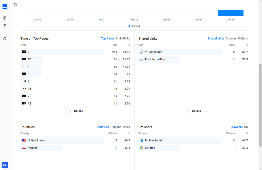Select the Chrome browser label
Viewport: 262px width, 170px height.
click(150, 148)
